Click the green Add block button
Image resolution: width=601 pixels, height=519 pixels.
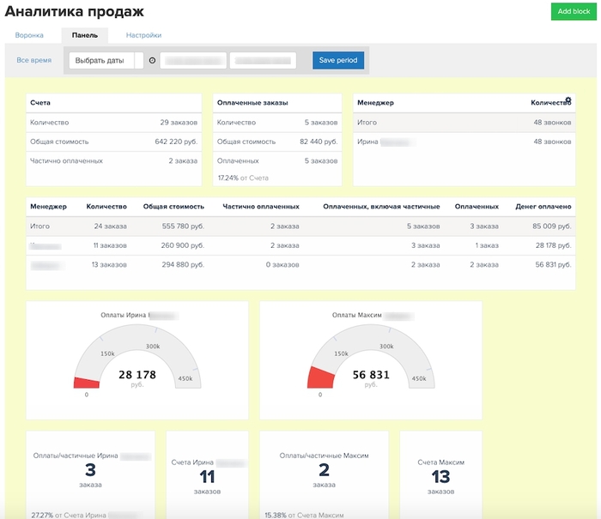pyautogui.click(x=574, y=11)
